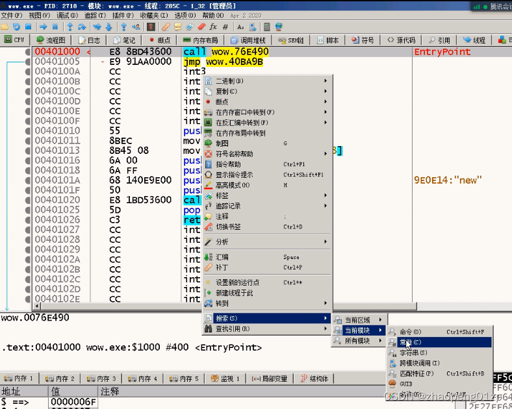Open the 符号 symbols tab
512x409 pixels.
(x=363, y=40)
